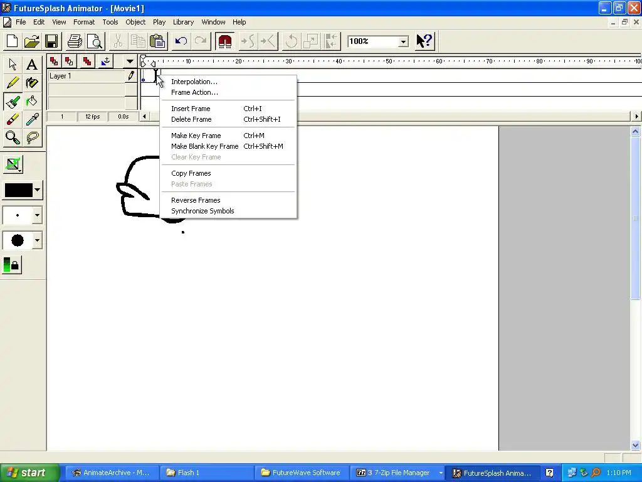Select Make Blank Key Frame entry
The width and height of the screenshot is (642, 482).
[x=228, y=146]
